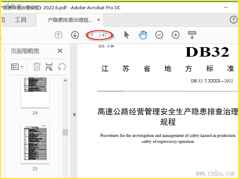Open the help question mark icon
Image resolution: width=239 pixels, height=179 pixels.
tap(234, 20)
